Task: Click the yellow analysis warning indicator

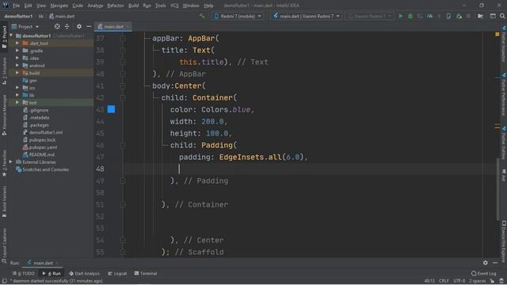Action: coord(497,34)
